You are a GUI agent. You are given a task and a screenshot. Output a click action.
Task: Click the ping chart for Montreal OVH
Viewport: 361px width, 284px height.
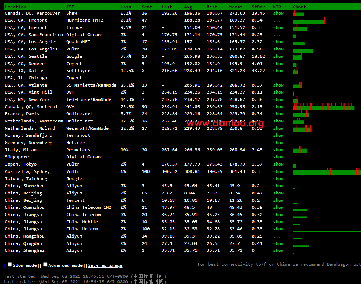coord(324,107)
